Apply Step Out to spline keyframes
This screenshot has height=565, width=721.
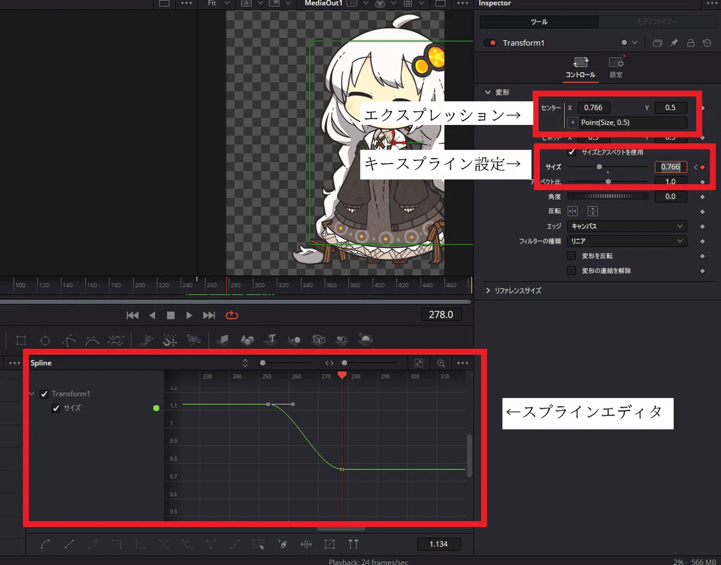pos(141,545)
